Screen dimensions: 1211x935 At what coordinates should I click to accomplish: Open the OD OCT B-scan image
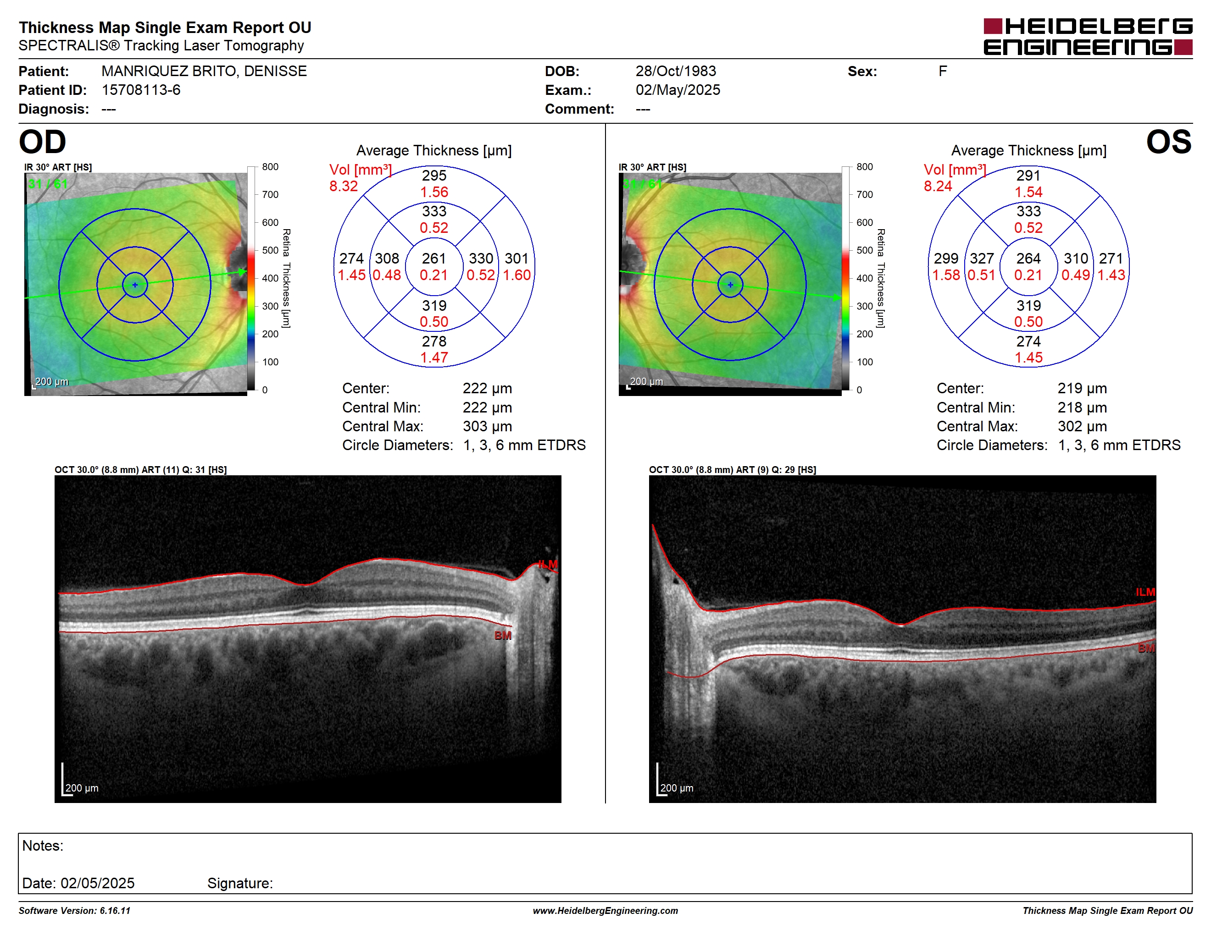coord(308,638)
